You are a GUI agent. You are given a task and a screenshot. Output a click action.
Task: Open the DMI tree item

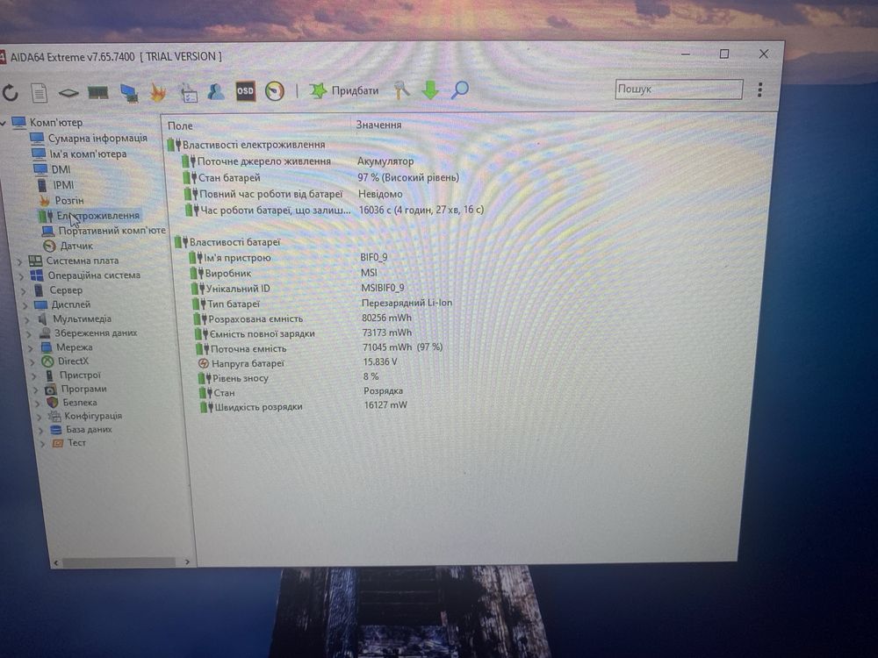pyautogui.click(x=61, y=169)
